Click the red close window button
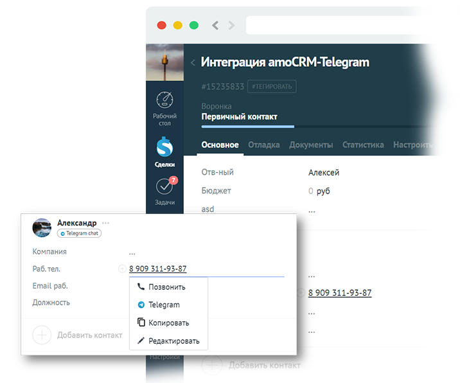The width and height of the screenshot is (460, 383). click(x=162, y=26)
